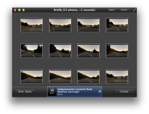Select second thumbnail in the bottom row
Screen dimensions: 149x114
pyautogui.click(x=60, y=76)
